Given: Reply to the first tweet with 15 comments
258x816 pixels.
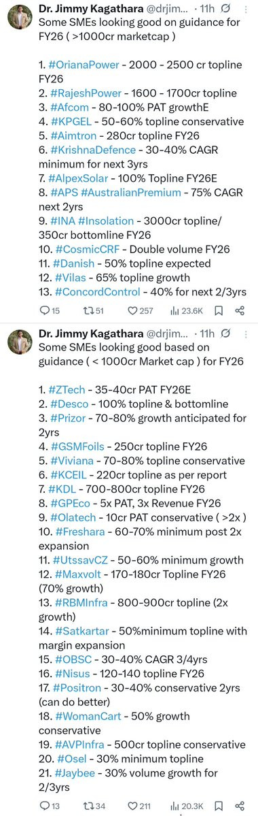Looking at the screenshot, I should [x=50, y=311].
